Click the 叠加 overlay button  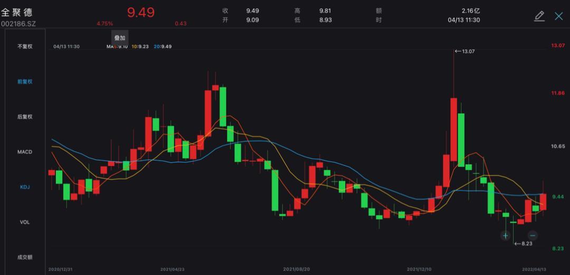[x=120, y=38]
